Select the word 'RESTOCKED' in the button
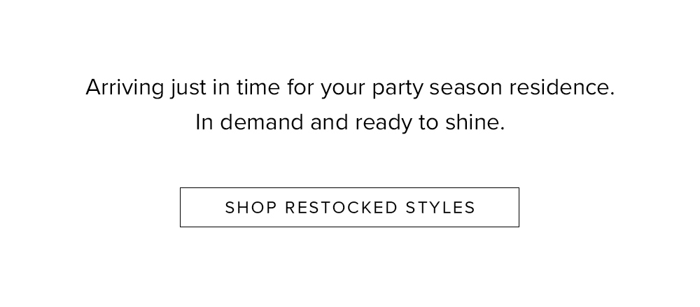Viewport: 700px width, 307px height. 341,208
